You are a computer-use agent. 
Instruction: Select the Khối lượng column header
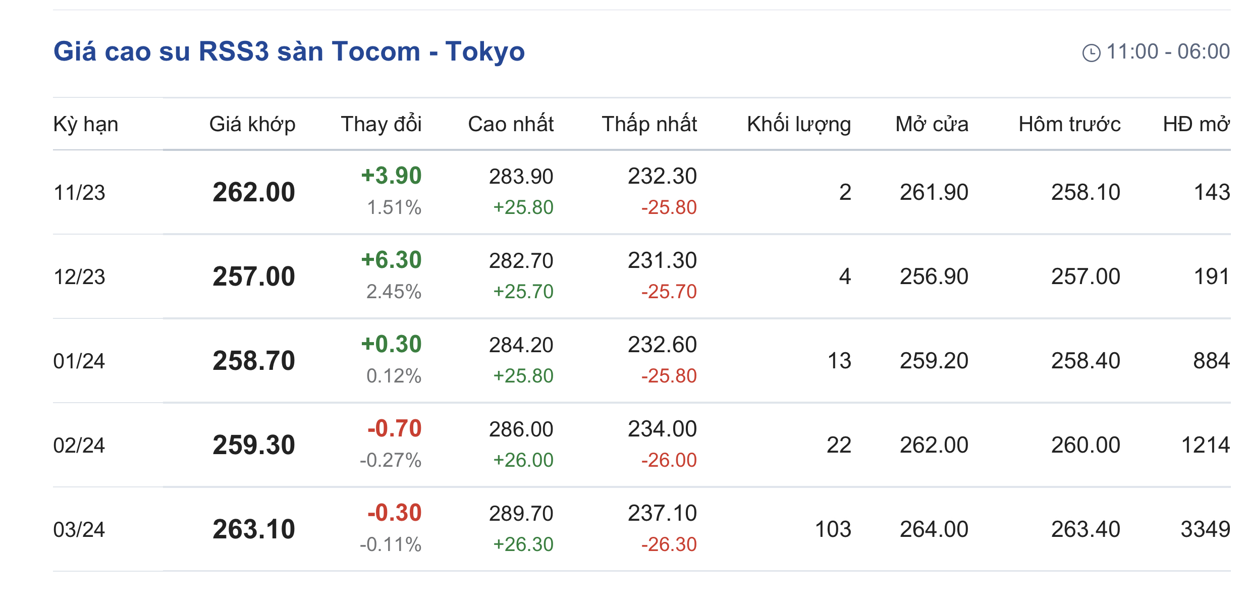point(799,124)
